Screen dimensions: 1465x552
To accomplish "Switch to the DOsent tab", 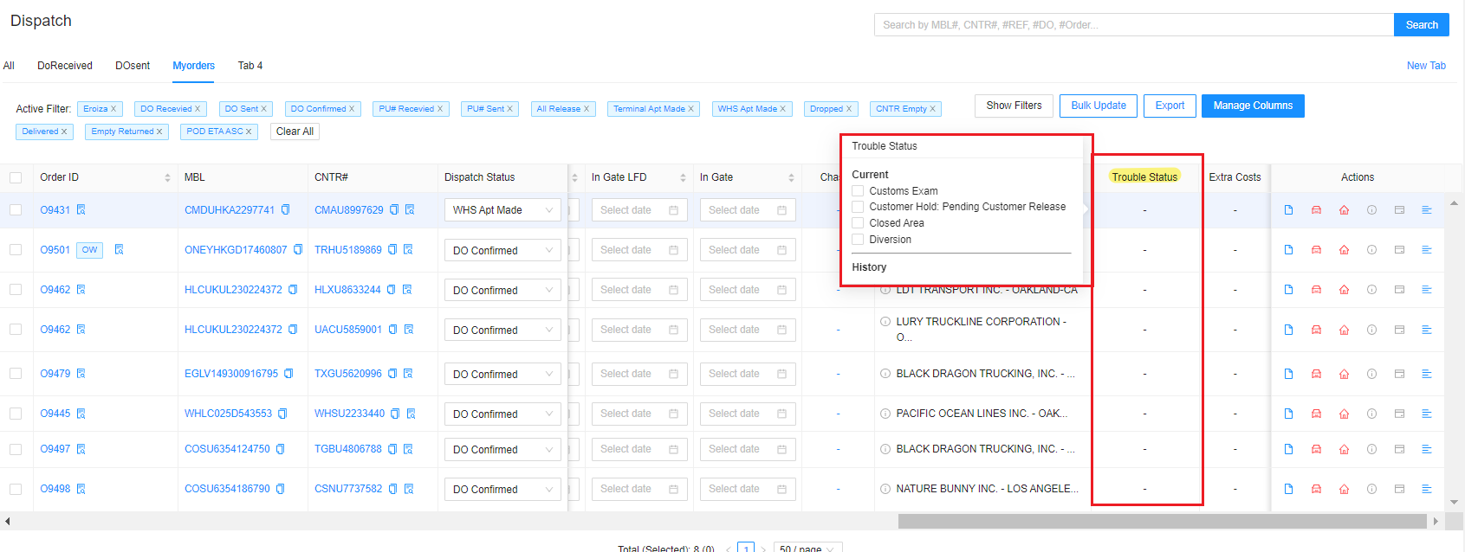I will tap(133, 66).
